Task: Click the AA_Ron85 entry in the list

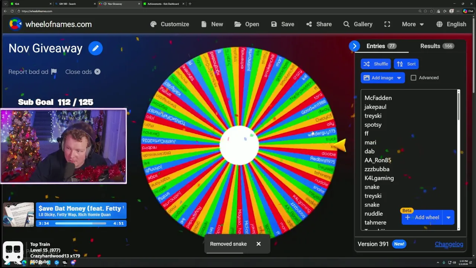Action: click(378, 160)
